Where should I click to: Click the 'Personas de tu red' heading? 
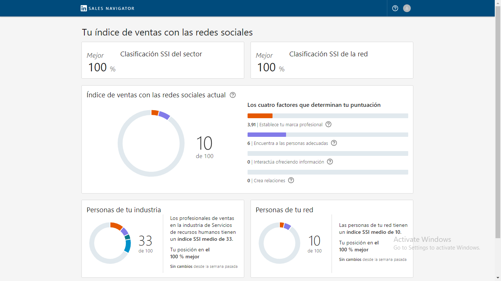[x=284, y=210]
